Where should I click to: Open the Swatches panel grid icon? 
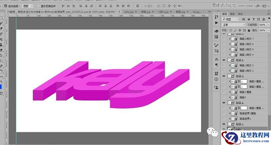click(x=216, y=37)
